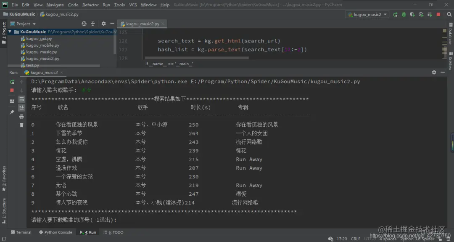Open run configuration dropdown kugou_music2
The width and height of the screenshot is (454, 242).
coord(367,14)
